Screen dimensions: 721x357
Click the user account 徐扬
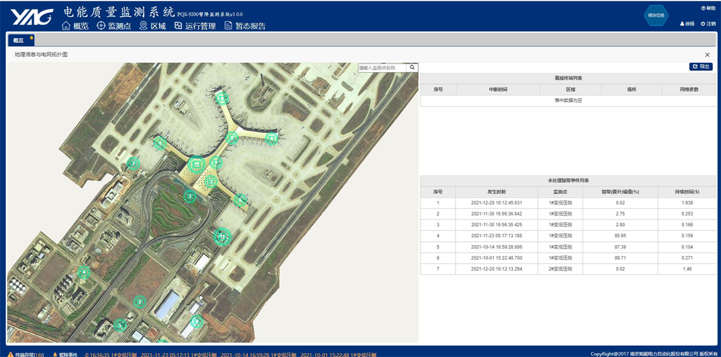click(687, 24)
